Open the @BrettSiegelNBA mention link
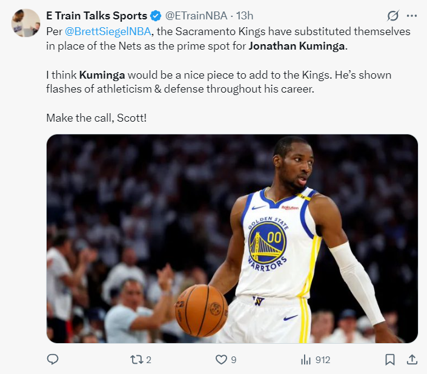 point(108,31)
